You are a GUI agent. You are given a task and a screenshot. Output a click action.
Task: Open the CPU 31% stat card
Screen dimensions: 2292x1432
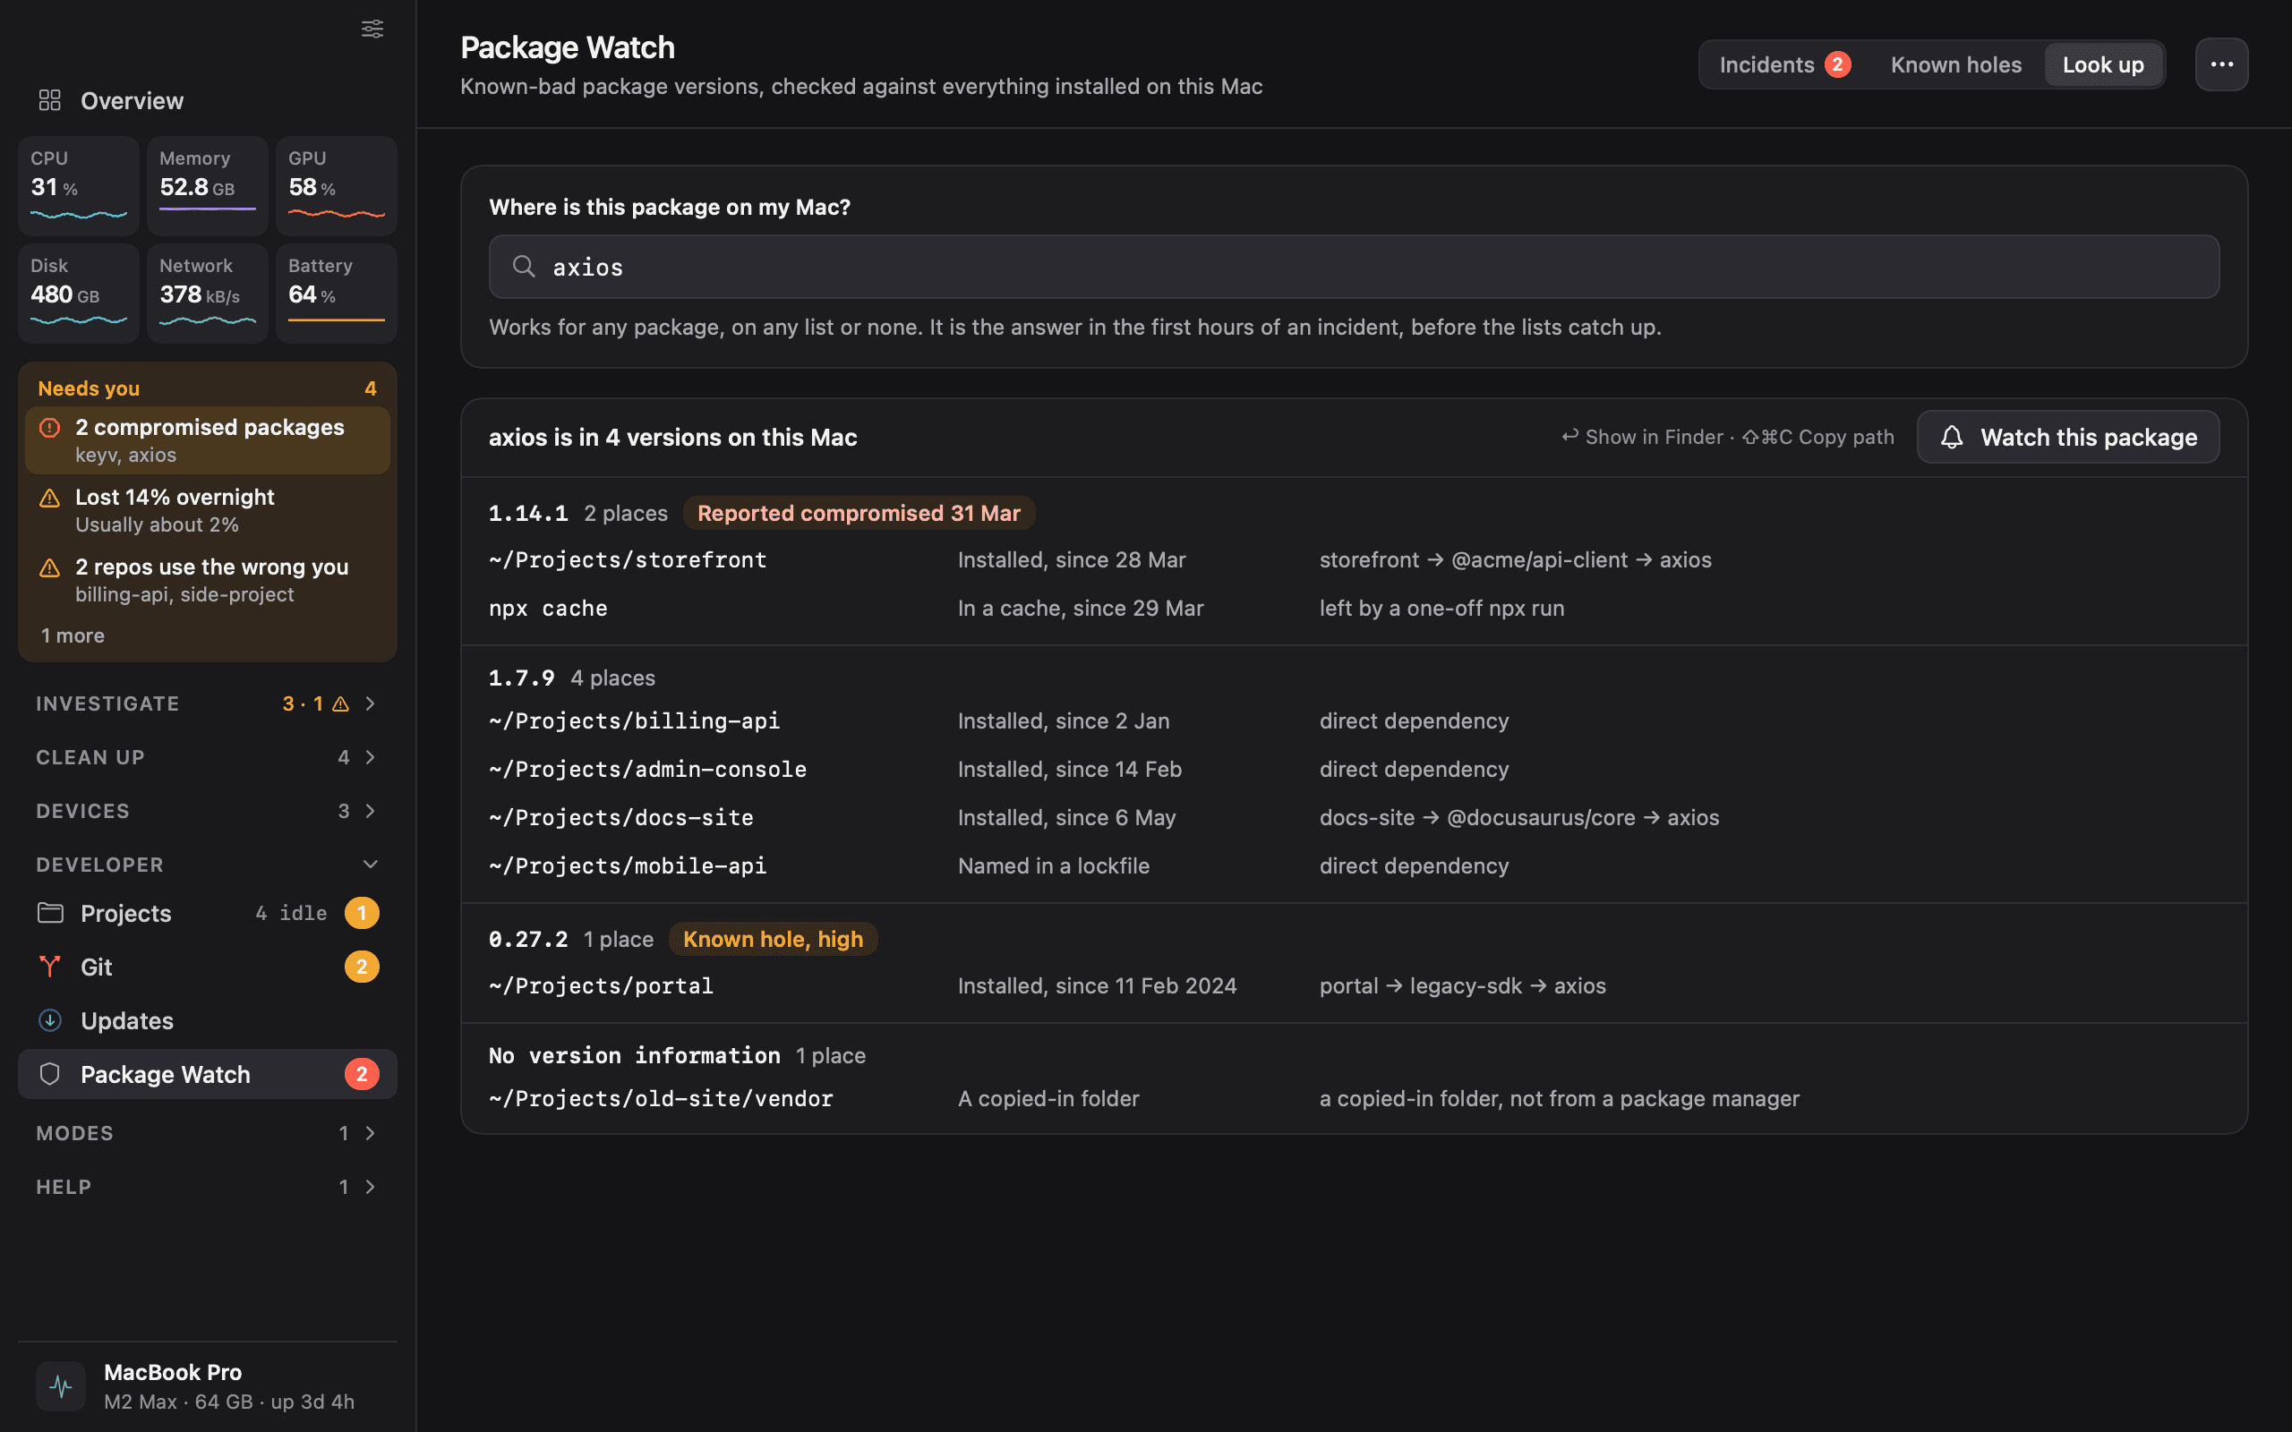click(79, 185)
